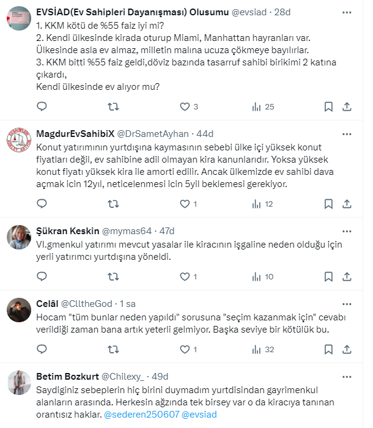Screen dimensions: 373x428
Task: Like the EVSİAD tweet with 3 likes
Action: click(185, 106)
